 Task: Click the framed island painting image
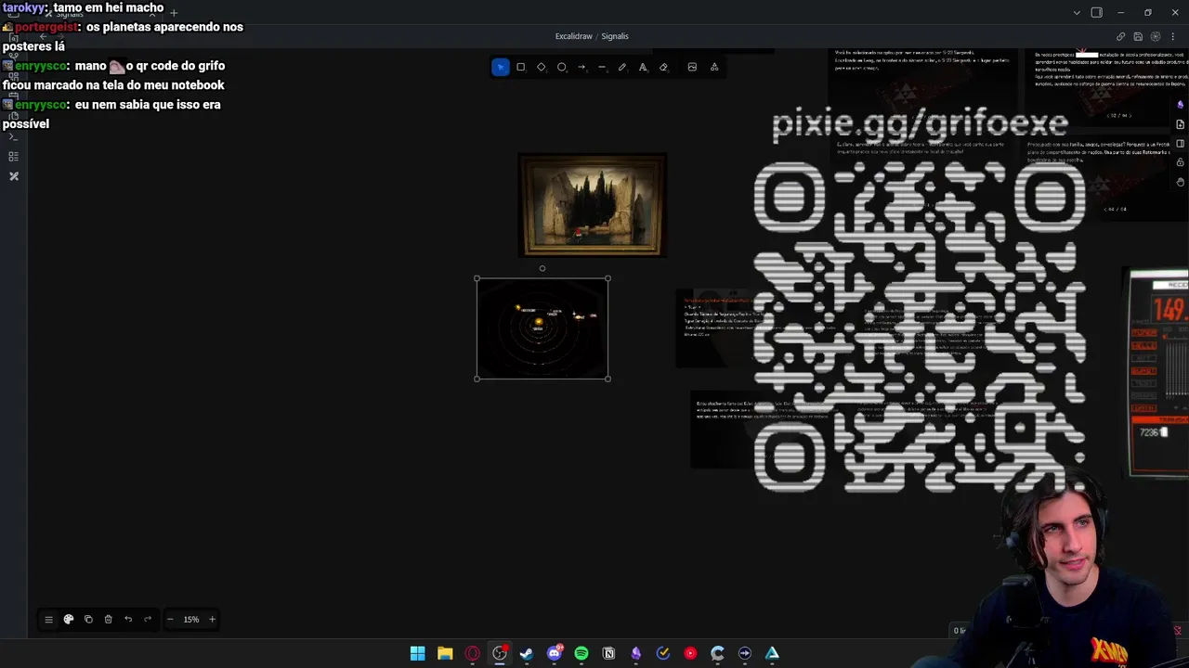593,205
